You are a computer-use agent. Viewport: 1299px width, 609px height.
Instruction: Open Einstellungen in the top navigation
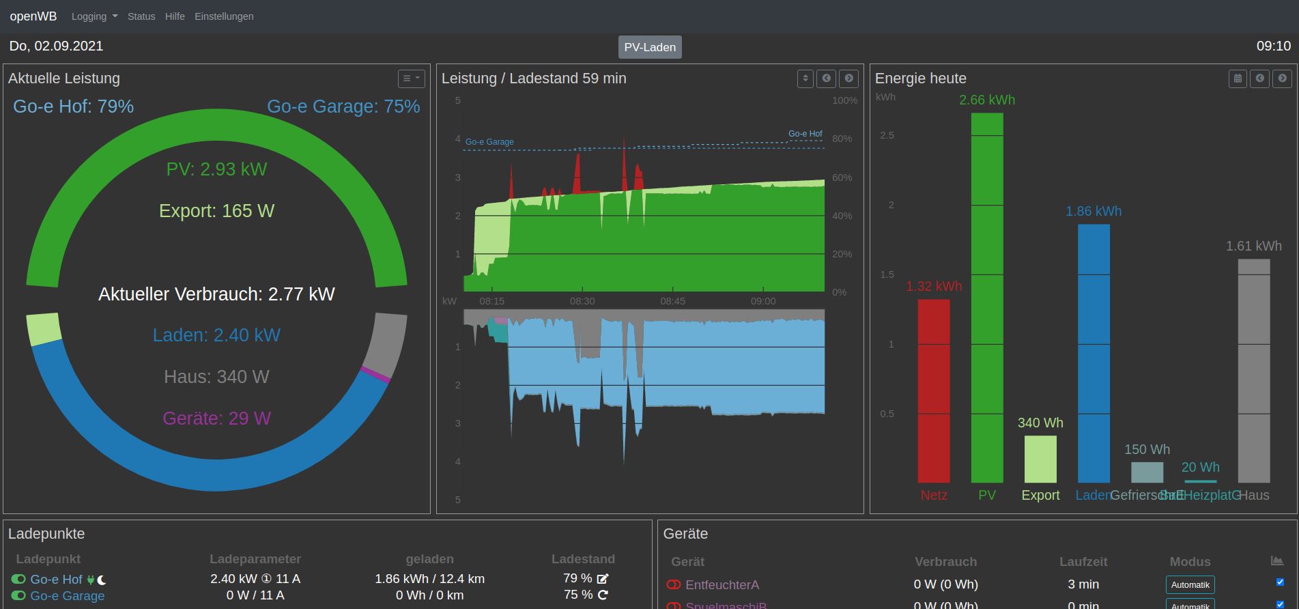pos(224,16)
